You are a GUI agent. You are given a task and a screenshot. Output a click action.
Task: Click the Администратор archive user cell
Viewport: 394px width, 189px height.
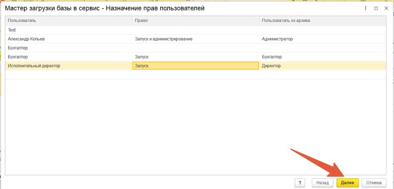tap(322, 39)
